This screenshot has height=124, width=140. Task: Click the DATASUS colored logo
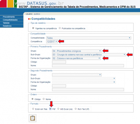tap(8, 4)
